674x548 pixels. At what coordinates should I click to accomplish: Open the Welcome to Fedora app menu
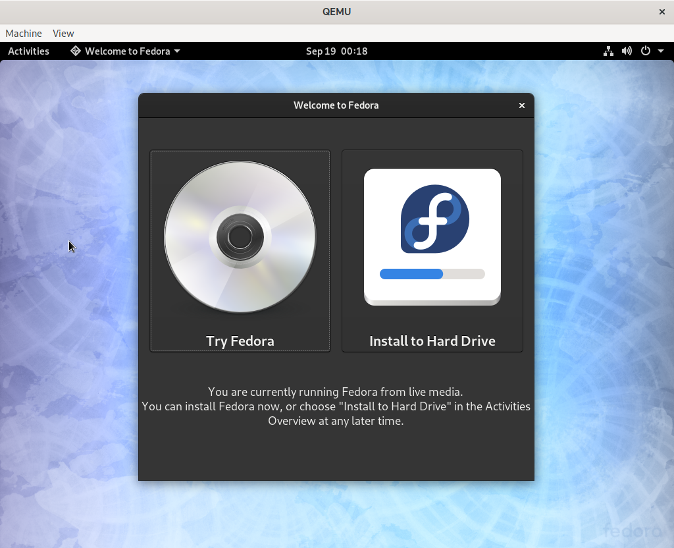[125, 51]
